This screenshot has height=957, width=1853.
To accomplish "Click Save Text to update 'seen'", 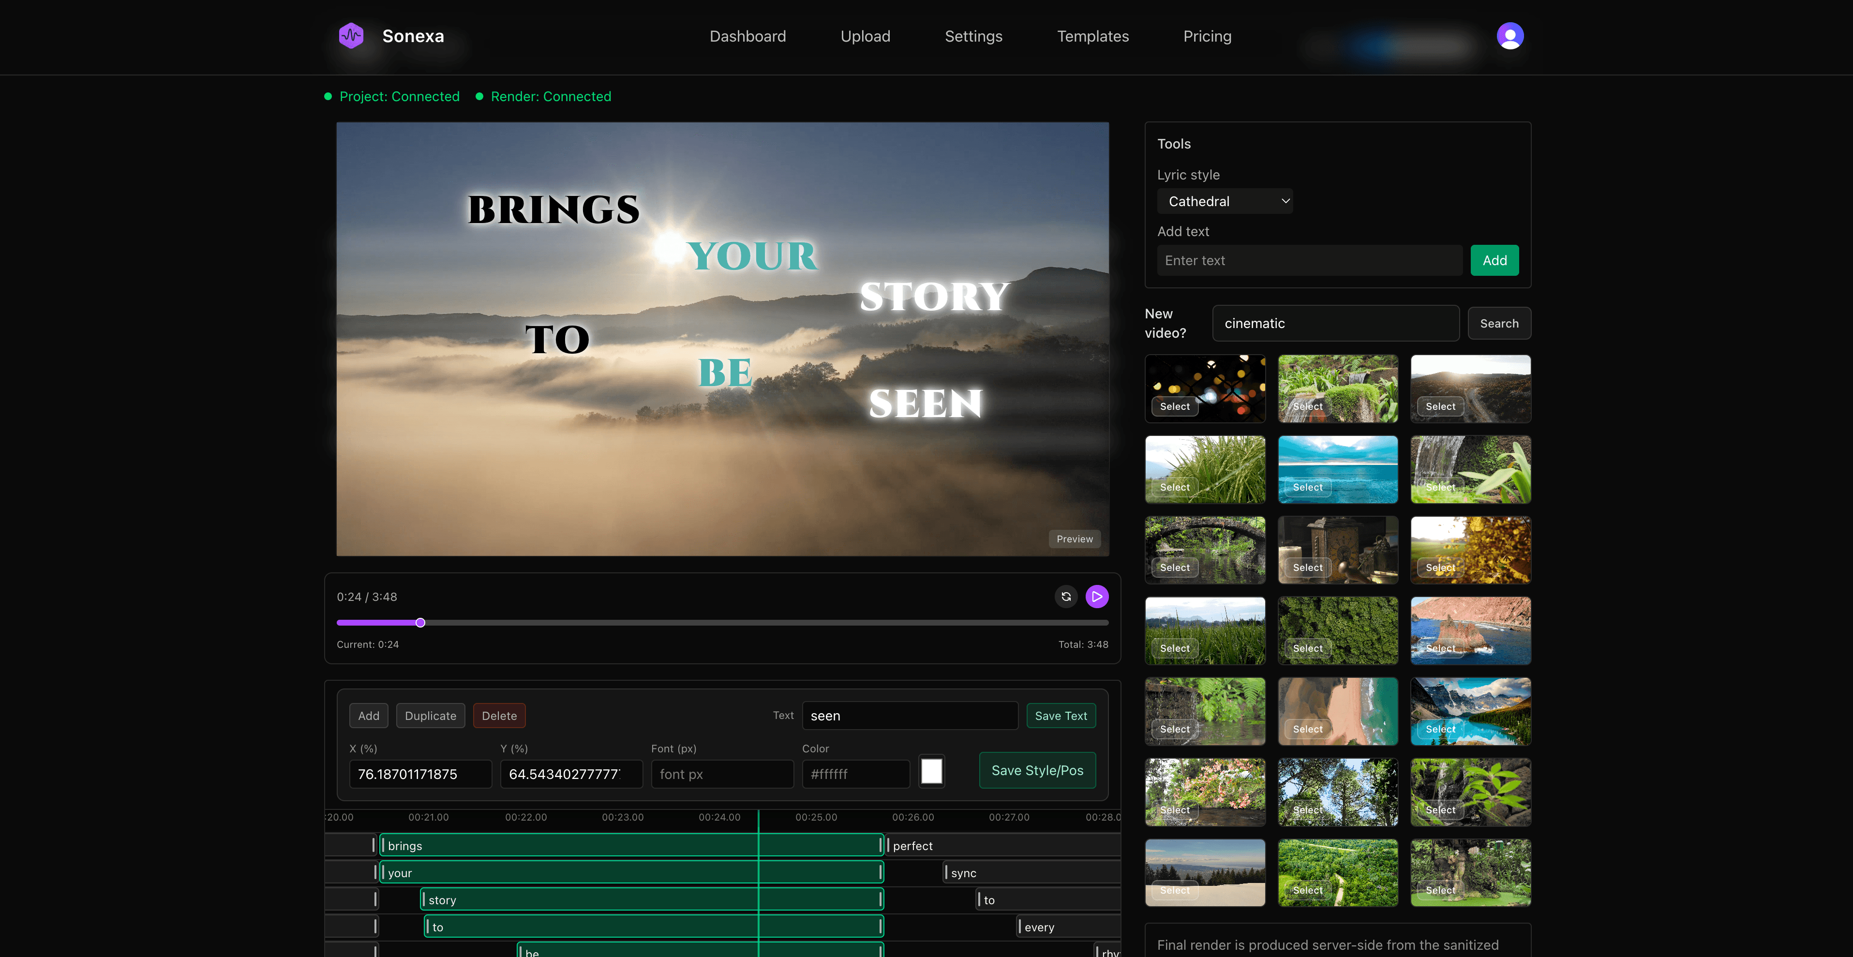I will (1061, 715).
